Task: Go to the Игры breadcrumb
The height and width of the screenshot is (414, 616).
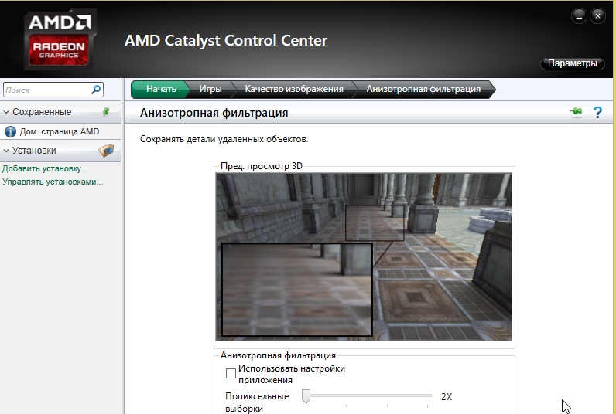Action: [210, 89]
